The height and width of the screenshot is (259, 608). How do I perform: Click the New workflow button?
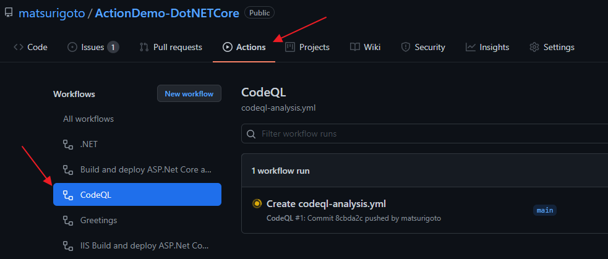tap(189, 93)
